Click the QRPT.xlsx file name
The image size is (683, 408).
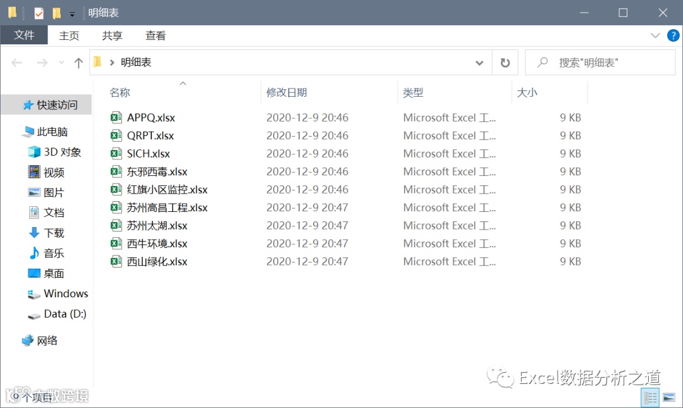pos(151,135)
